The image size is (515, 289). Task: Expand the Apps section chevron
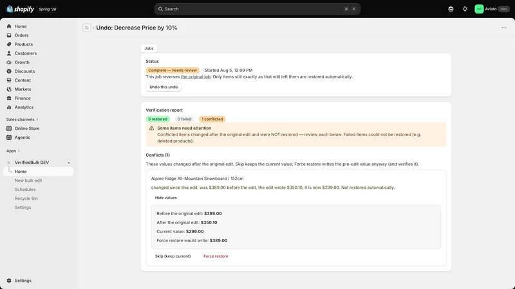click(x=19, y=151)
